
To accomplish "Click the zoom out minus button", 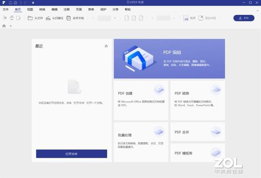I will click(93, 18).
